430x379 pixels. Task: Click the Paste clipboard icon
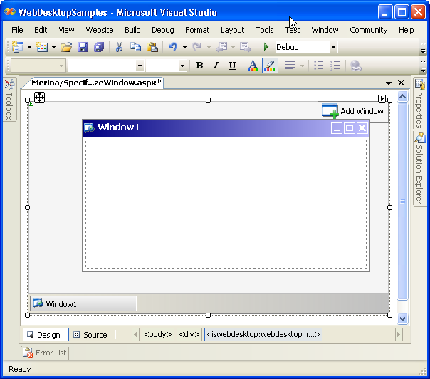(x=152, y=47)
